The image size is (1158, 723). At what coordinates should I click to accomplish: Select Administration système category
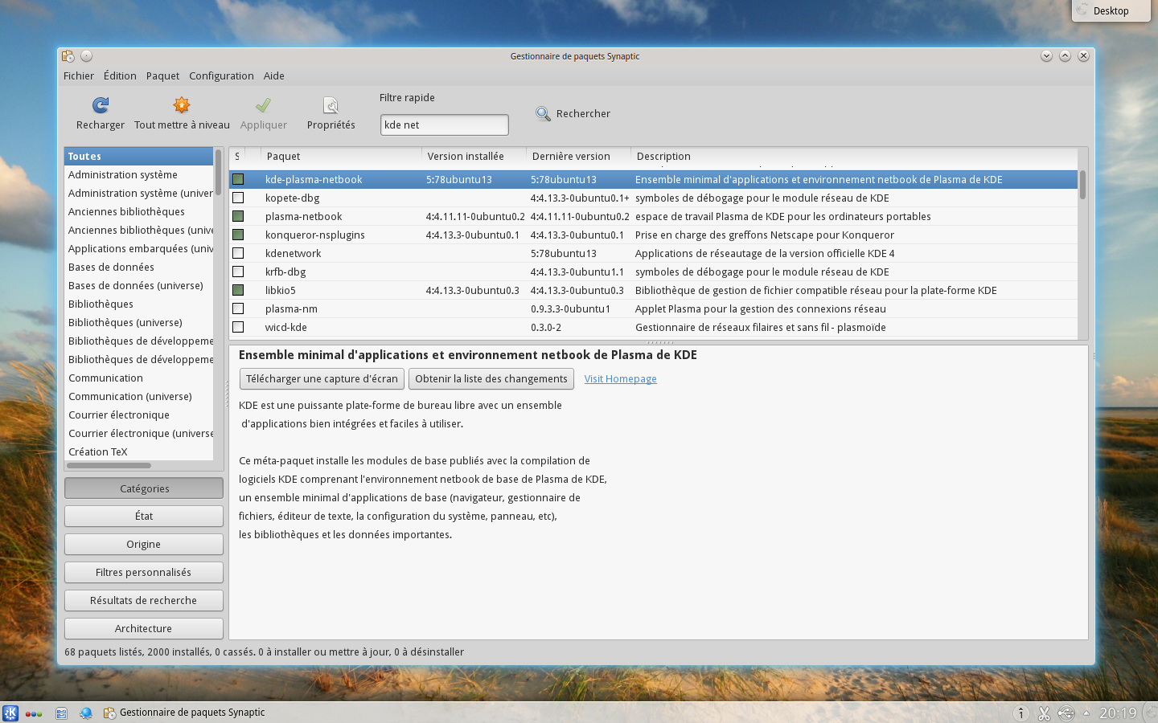(139, 174)
